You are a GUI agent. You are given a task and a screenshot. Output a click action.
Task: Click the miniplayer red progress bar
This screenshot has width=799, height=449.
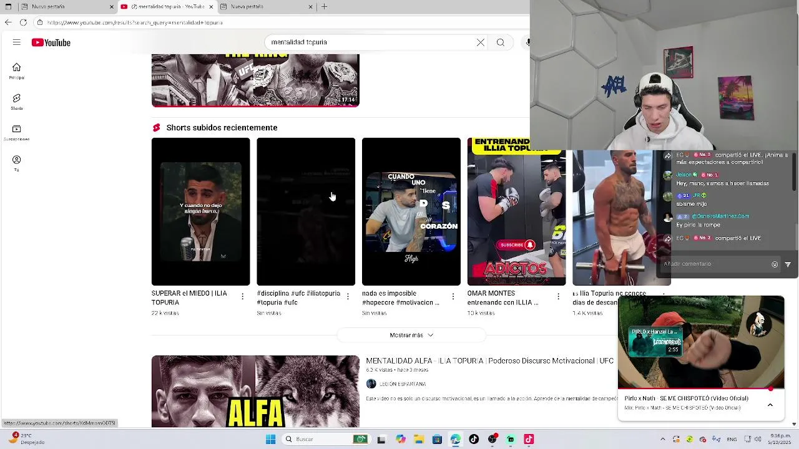tap(701, 389)
